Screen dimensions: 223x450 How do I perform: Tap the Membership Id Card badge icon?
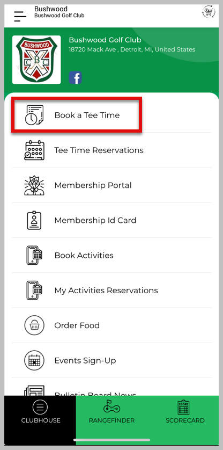(34, 220)
